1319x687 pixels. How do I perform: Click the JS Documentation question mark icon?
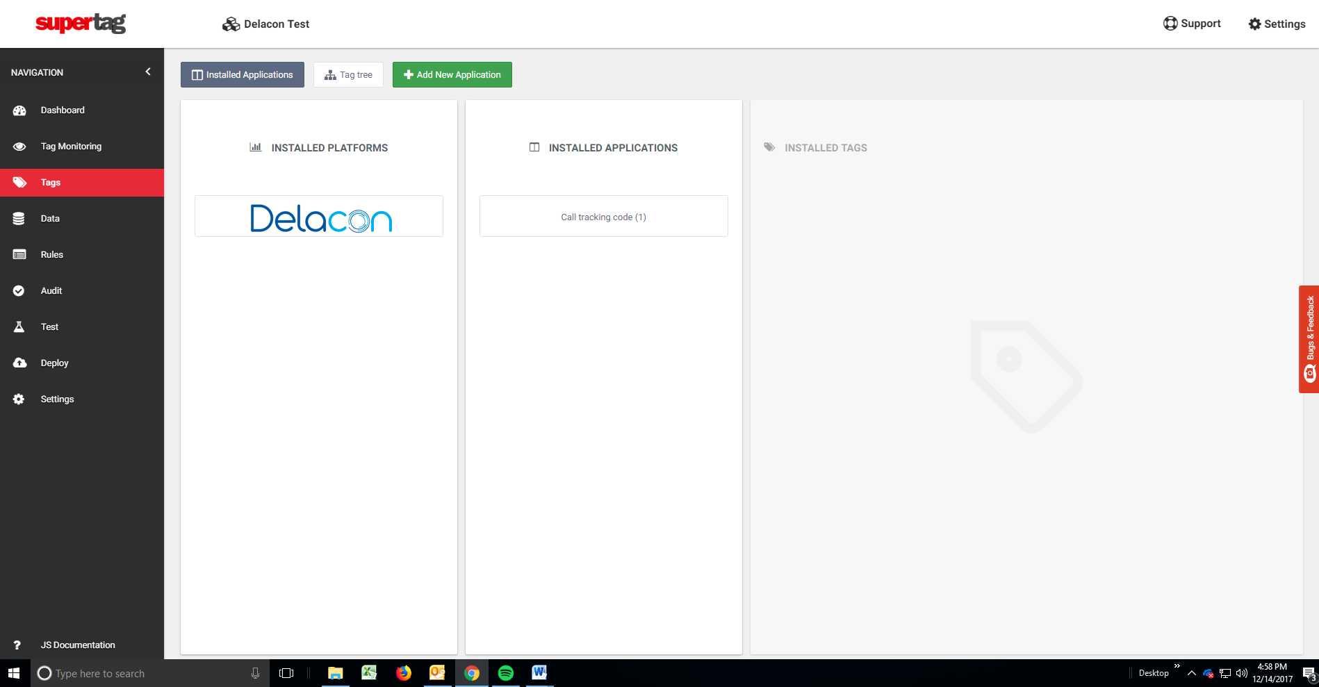pyautogui.click(x=17, y=645)
